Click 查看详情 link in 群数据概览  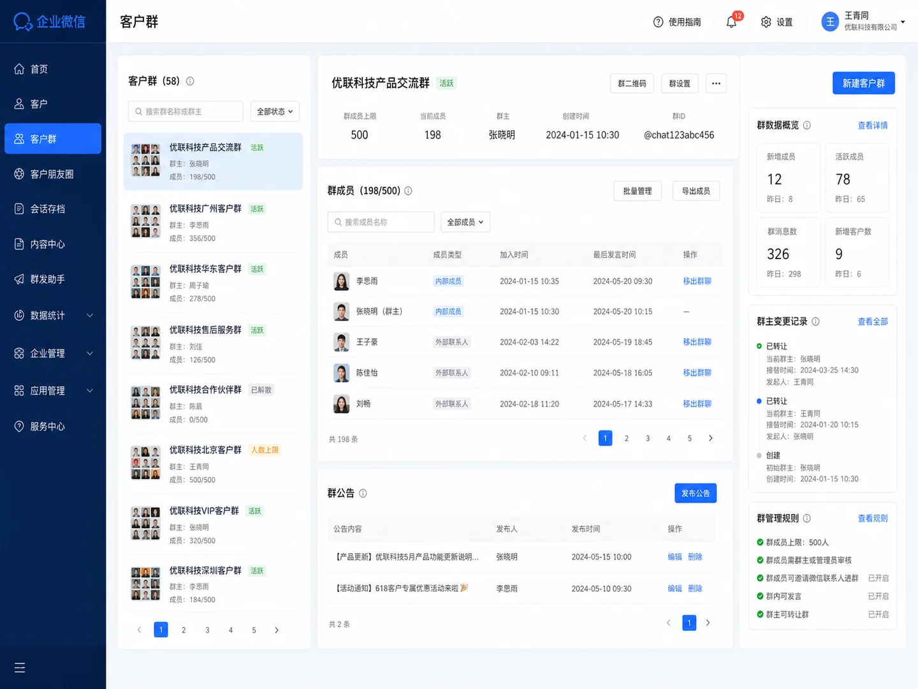pyautogui.click(x=873, y=126)
